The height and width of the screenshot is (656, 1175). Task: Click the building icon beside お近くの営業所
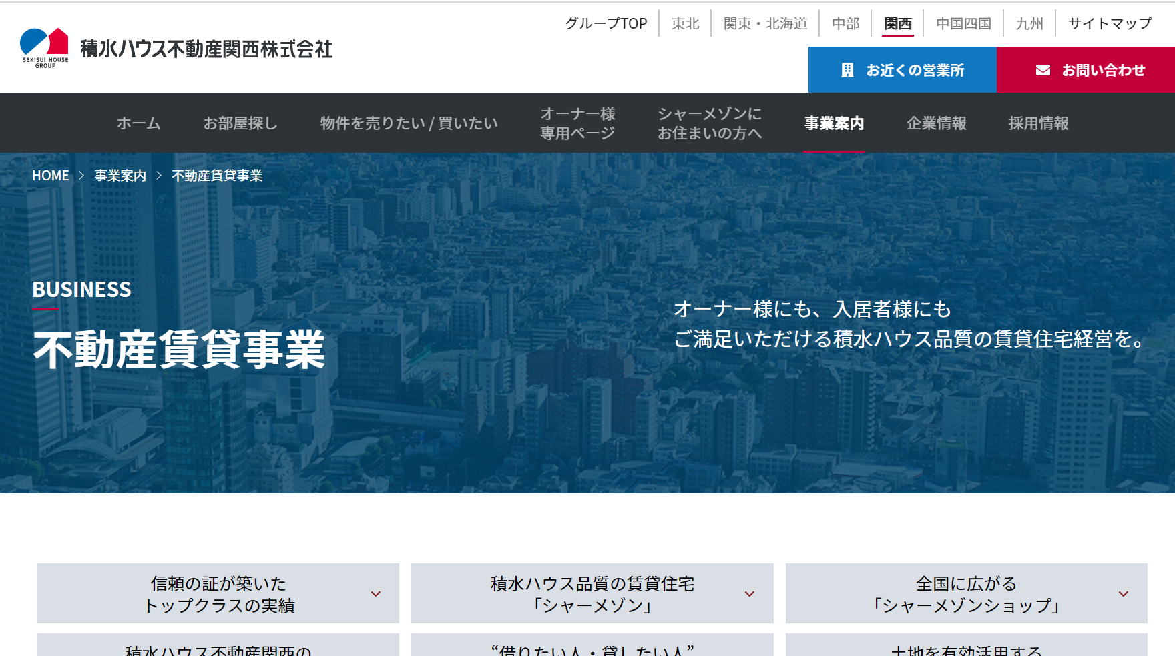847,70
